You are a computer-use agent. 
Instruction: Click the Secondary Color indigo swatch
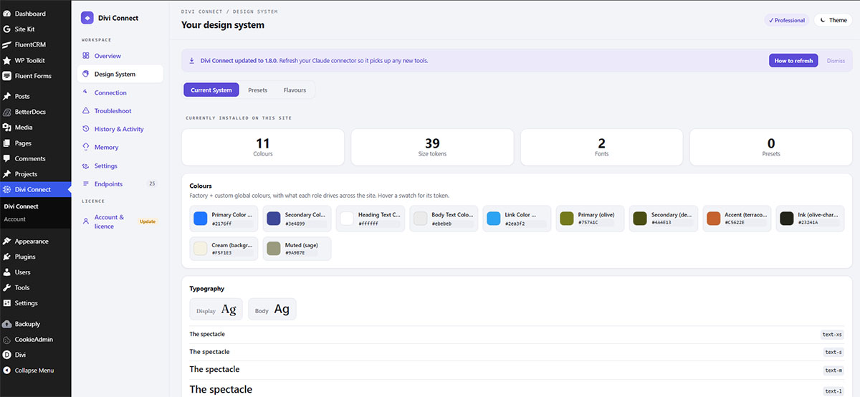[x=274, y=219]
